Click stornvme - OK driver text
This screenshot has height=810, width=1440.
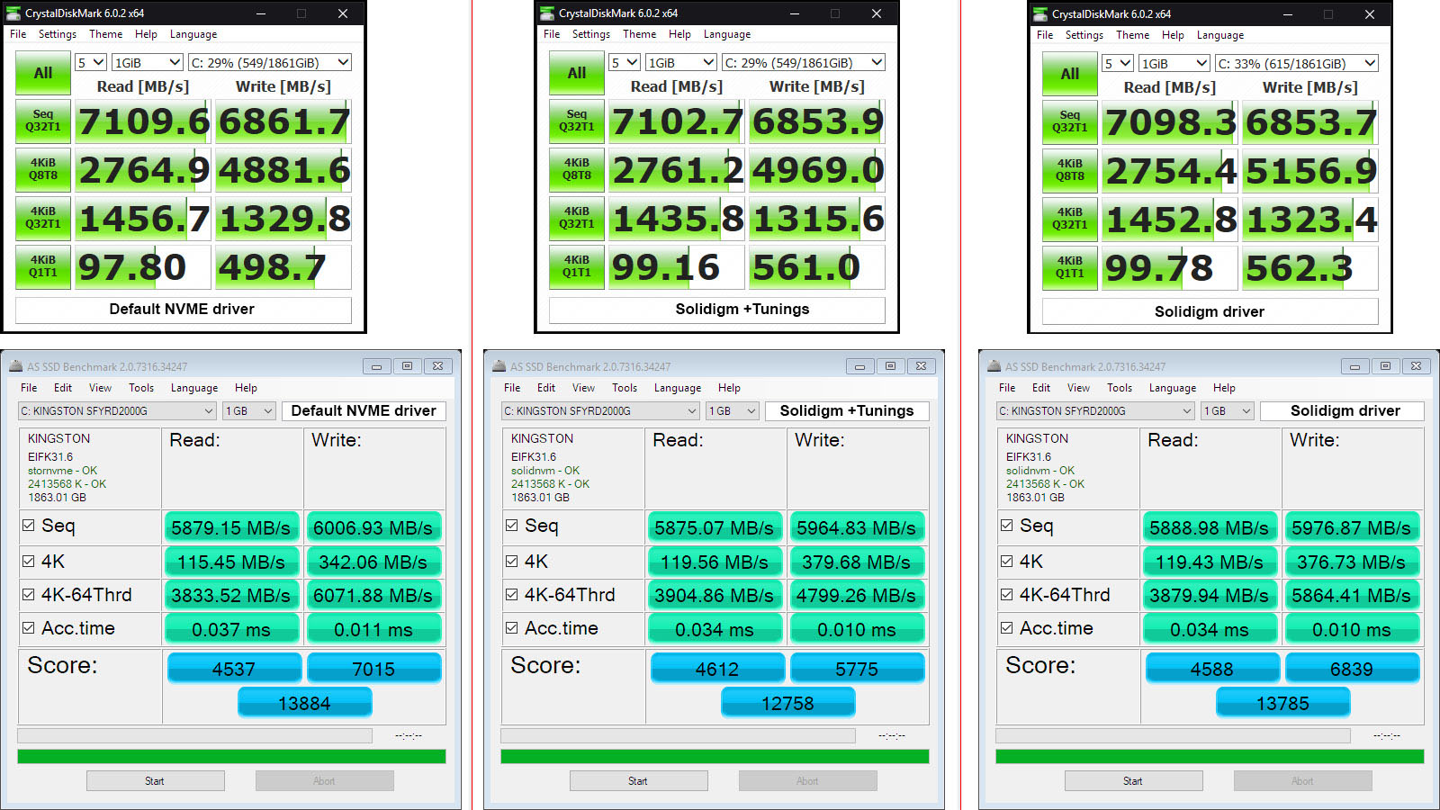pos(62,471)
